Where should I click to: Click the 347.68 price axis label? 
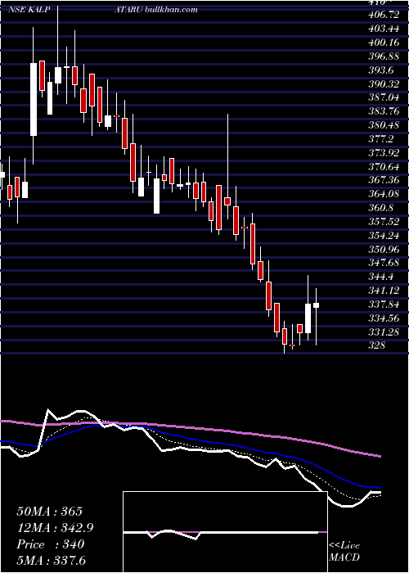pyautogui.click(x=384, y=263)
